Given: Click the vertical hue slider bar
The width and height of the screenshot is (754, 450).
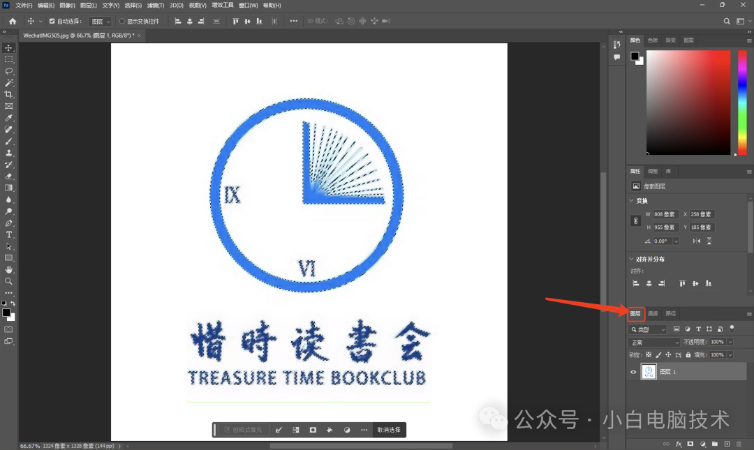Looking at the screenshot, I should tap(742, 103).
